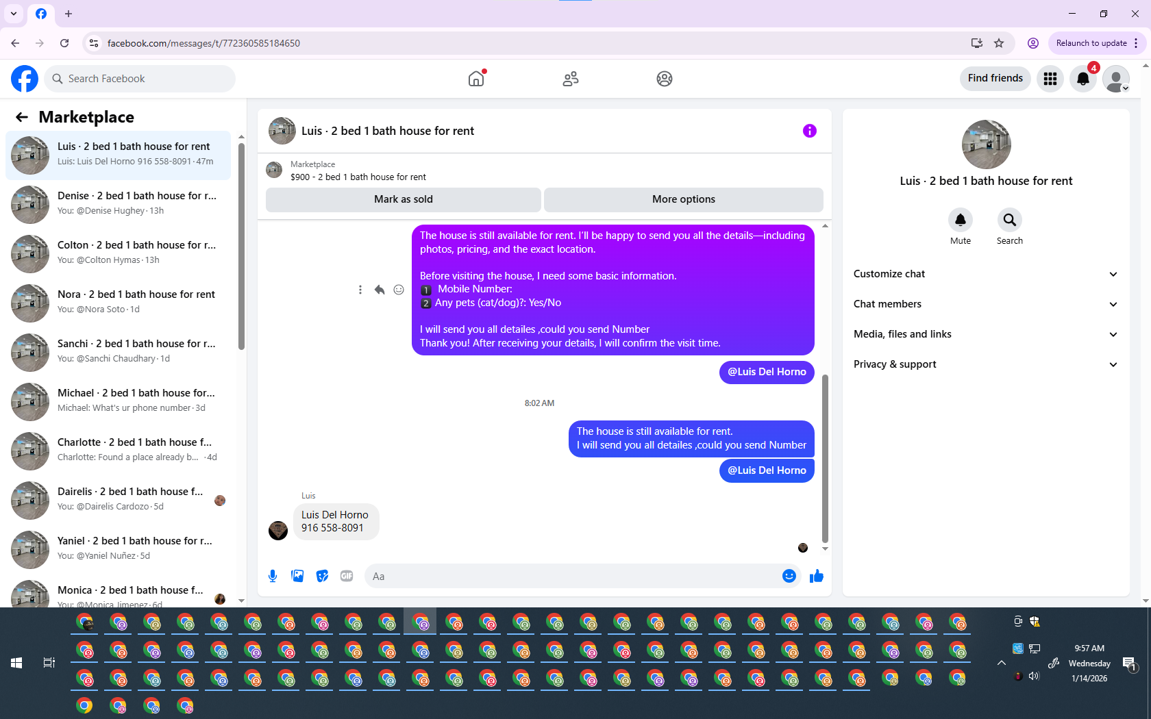This screenshot has height=719, width=1151.
Task: Click More options button
Action: click(x=684, y=199)
